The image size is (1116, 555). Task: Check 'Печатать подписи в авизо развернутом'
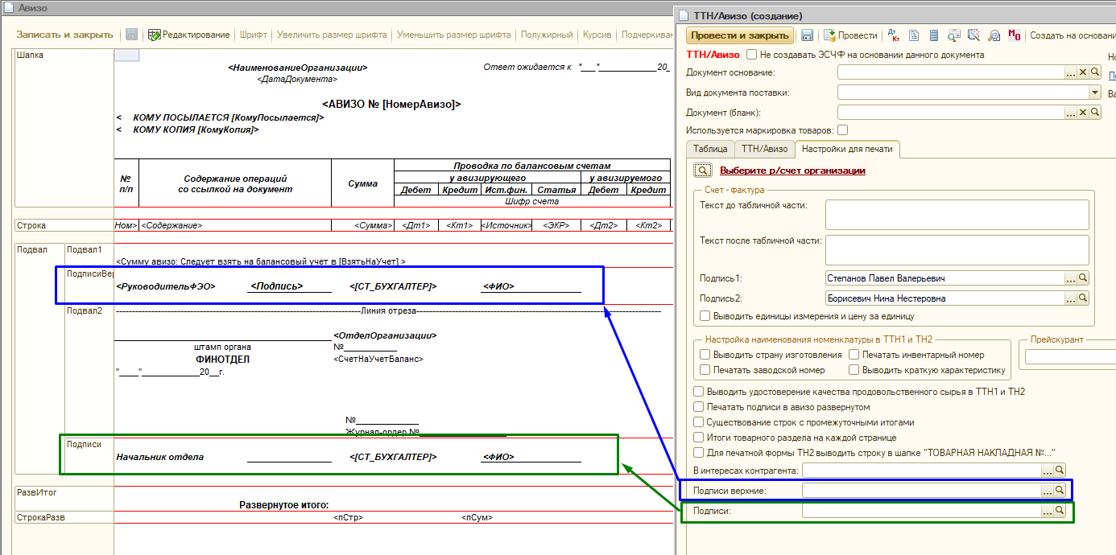click(x=699, y=407)
